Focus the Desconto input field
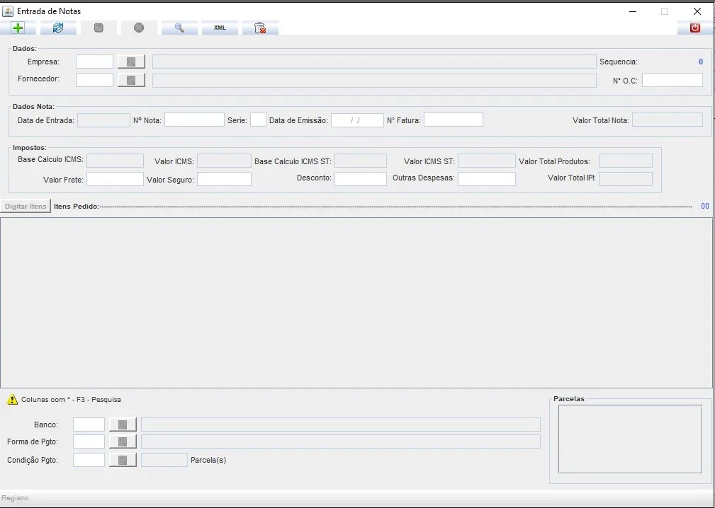 pos(360,179)
